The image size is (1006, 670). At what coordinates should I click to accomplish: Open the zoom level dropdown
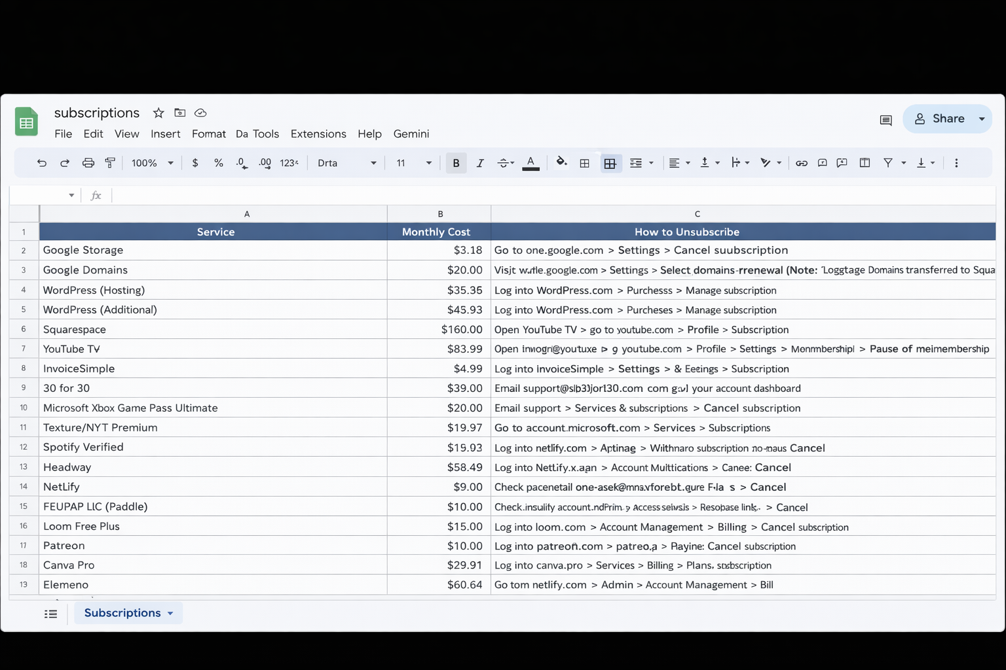(x=151, y=162)
